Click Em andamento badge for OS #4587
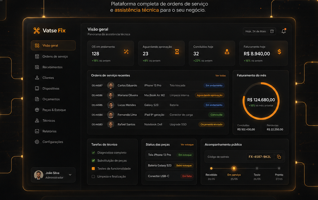Viewport: 318px width, 200px height. click(214, 85)
